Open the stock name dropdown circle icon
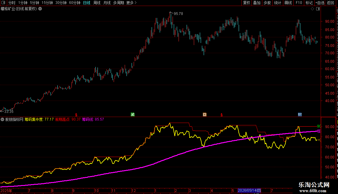This screenshot has width=338, height=194. click(40, 9)
